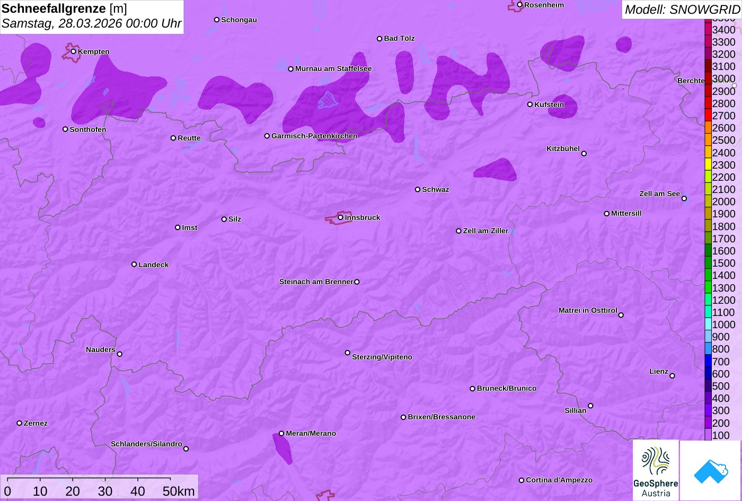Click the blue cloud logo

[711, 470]
